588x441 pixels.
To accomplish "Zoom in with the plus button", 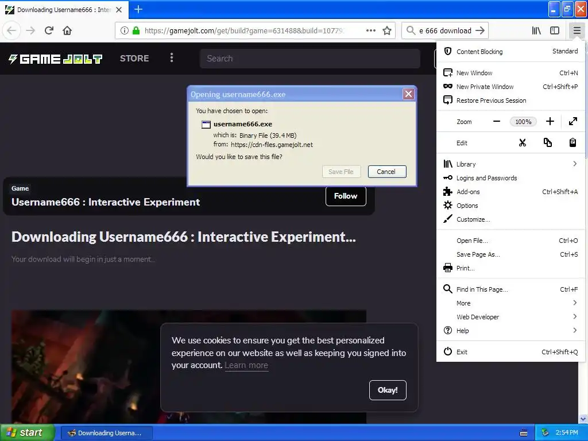I will [550, 122].
